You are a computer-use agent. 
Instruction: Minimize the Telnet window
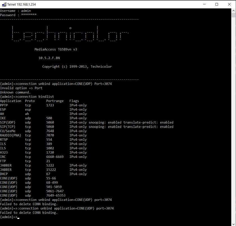[204, 4]
